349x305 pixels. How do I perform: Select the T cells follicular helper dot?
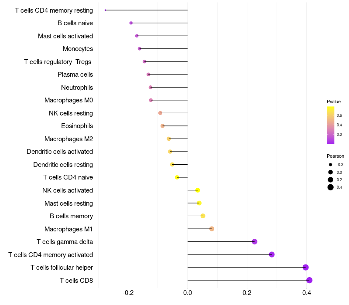click(306, 267)
